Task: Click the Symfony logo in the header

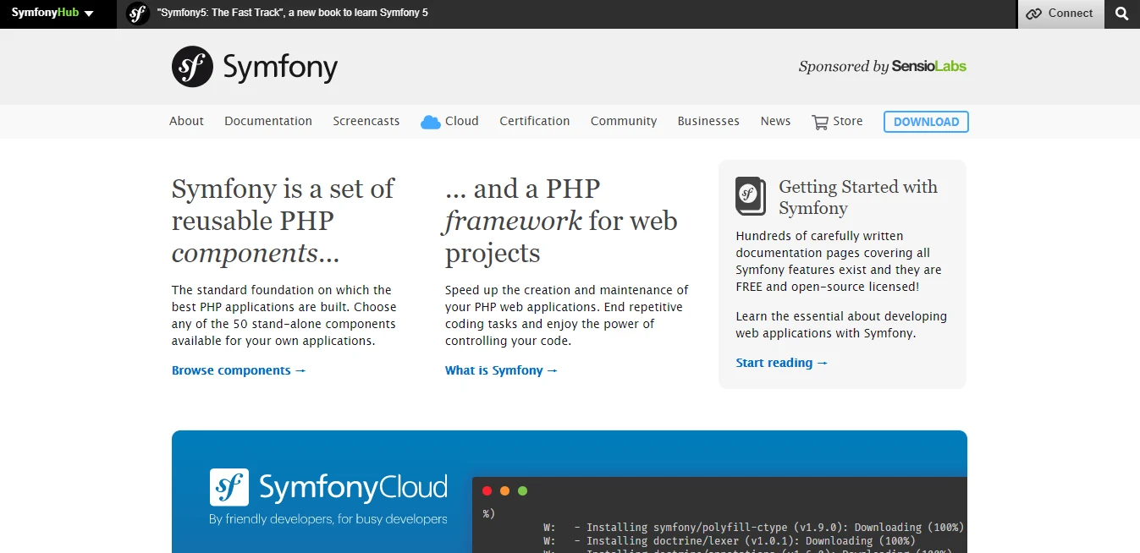Action: [x=253, y=66]
